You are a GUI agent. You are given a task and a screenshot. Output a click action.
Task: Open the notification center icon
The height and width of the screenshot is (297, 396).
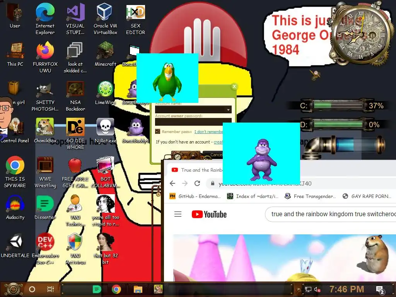[381, 290]
